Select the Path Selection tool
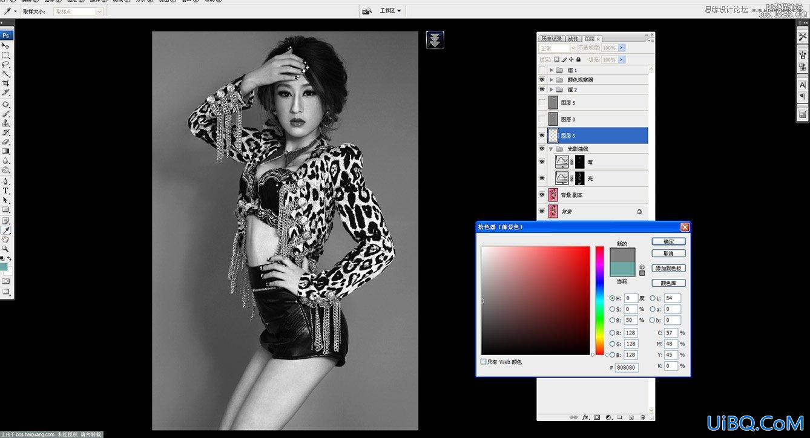The height and width of the screenshot is (438, 810). (6, 200)
